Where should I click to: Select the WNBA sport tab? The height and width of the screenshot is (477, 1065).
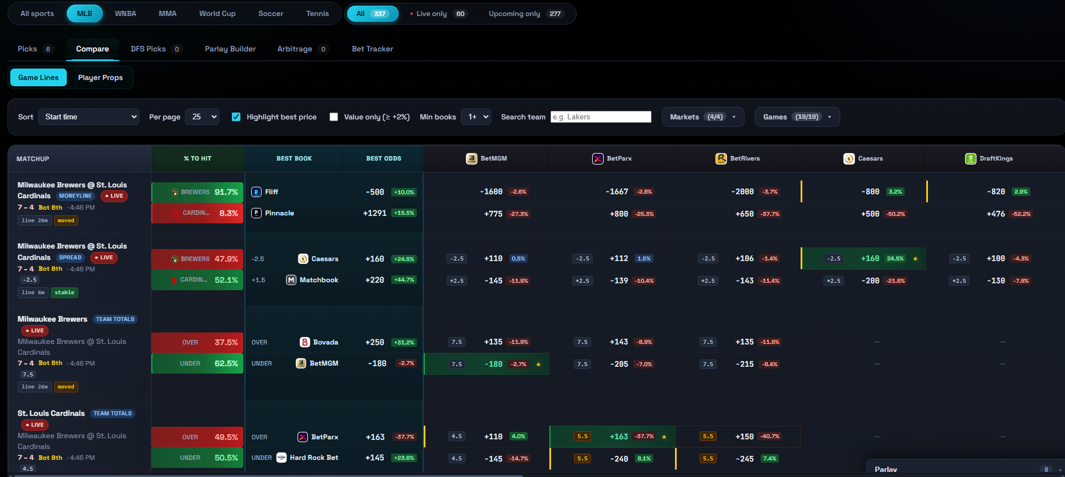click(x=126, y=14)
